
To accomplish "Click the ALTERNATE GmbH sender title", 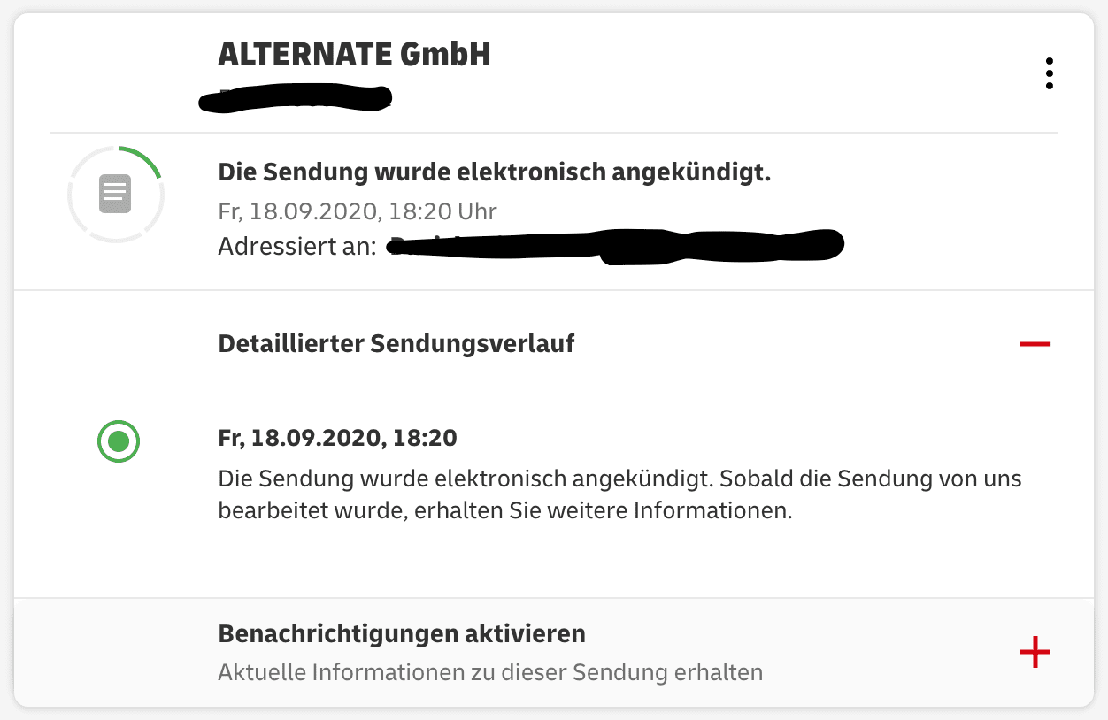I will point(354,56).
